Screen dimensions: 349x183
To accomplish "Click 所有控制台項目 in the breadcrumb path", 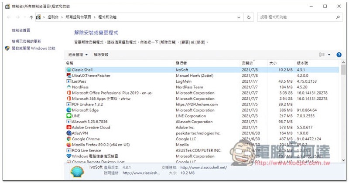I will tap(79, 17).
